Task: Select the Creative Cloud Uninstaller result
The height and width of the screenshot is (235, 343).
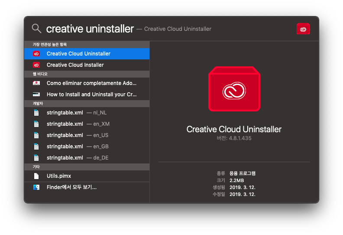Action: [87, 54]
